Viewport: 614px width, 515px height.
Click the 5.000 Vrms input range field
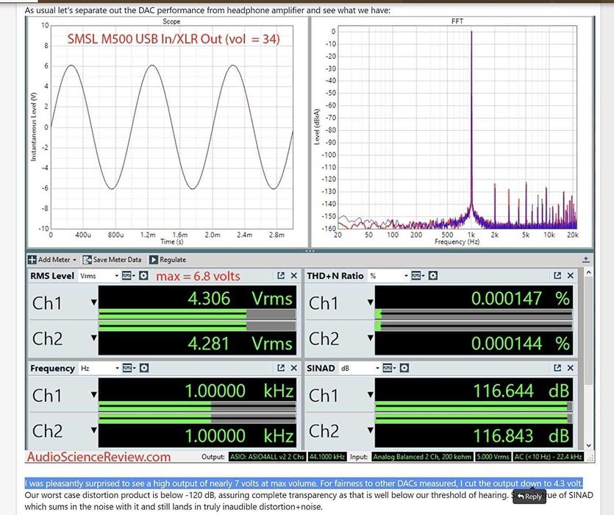pos(492,457)
